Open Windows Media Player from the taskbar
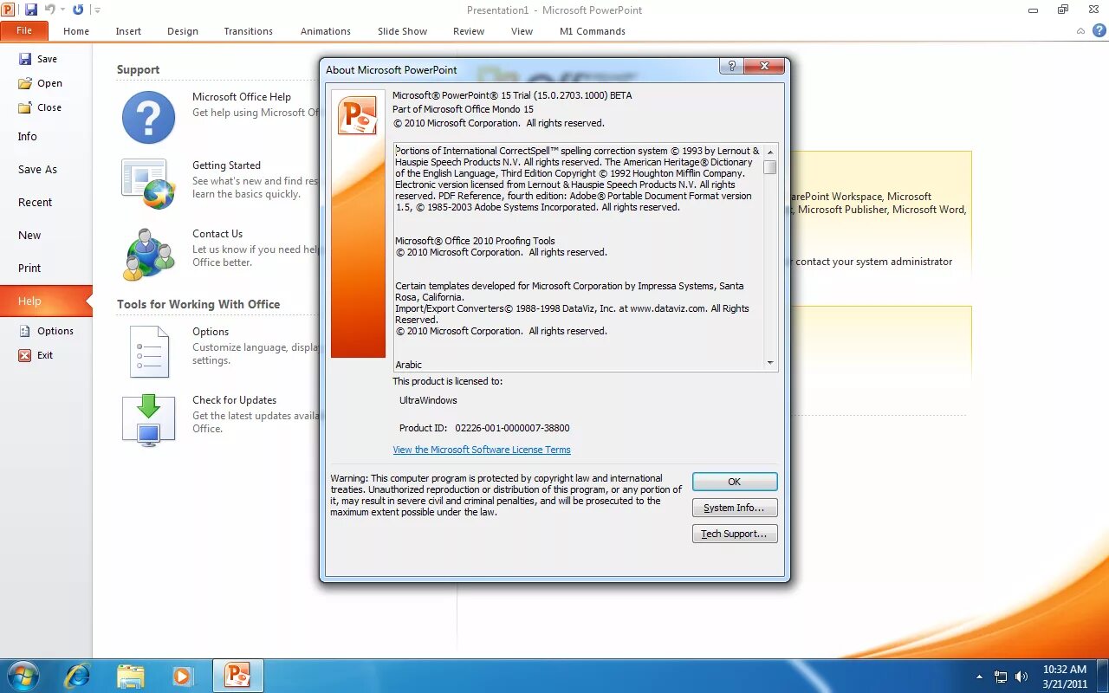 (x=184, y=676)
